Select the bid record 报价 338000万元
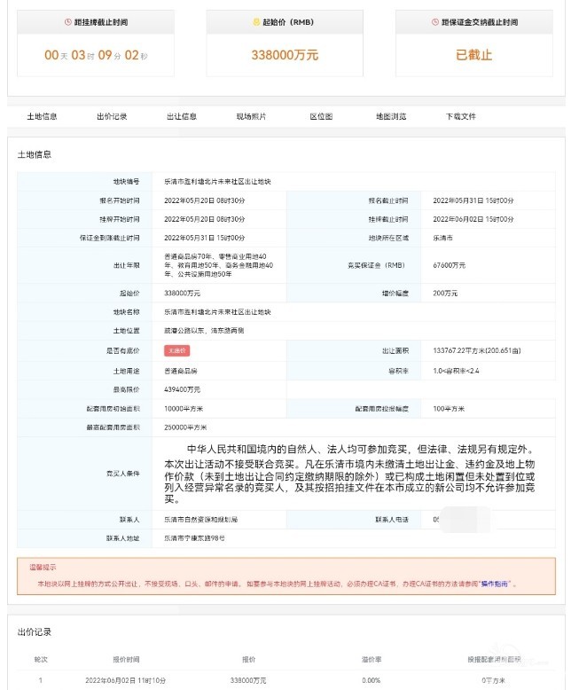The width and height of the screenshot is (571, 690). [x=248, y=680]
